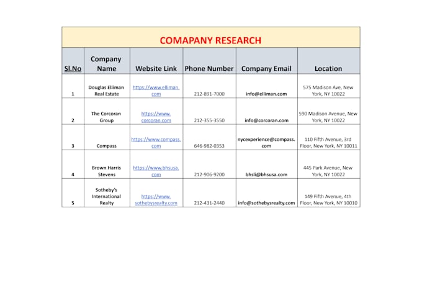Screen dimensions: 422x285
Task: Select the Location header cell
Action: (329, 61)
